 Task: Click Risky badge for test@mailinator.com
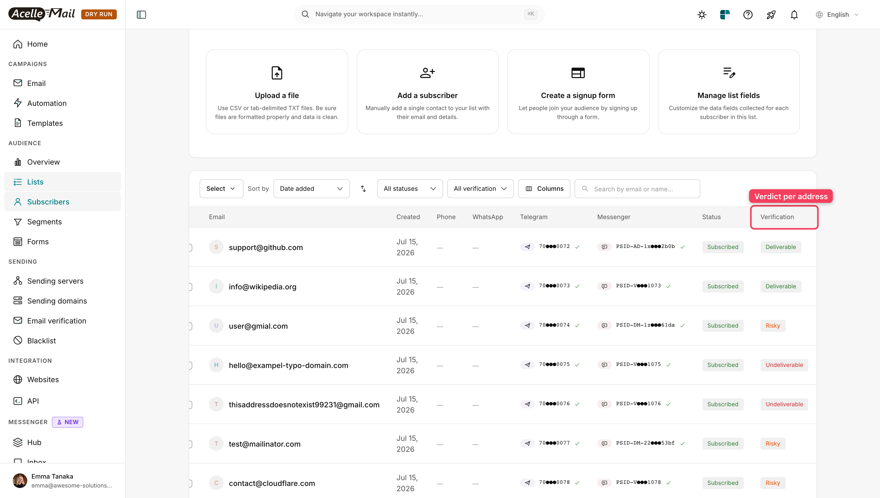(x=773, y=444)
